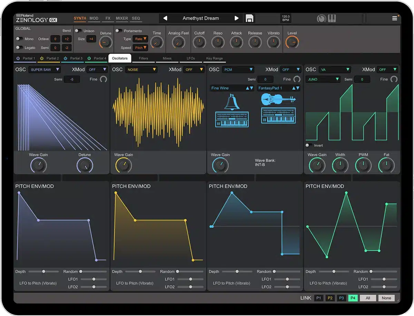Toggle Partial 2 power icon
The height and width of the screenshot is (316, 414).
click(x=42, y=59)
